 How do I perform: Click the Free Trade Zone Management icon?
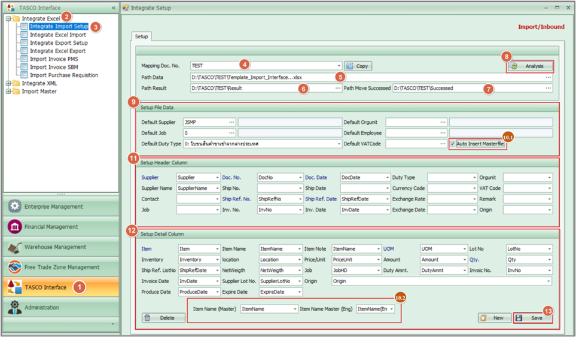coord(15,268)
